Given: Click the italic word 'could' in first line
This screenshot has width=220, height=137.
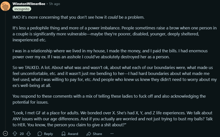Looking at the screenshot, I should click(113, 17).
